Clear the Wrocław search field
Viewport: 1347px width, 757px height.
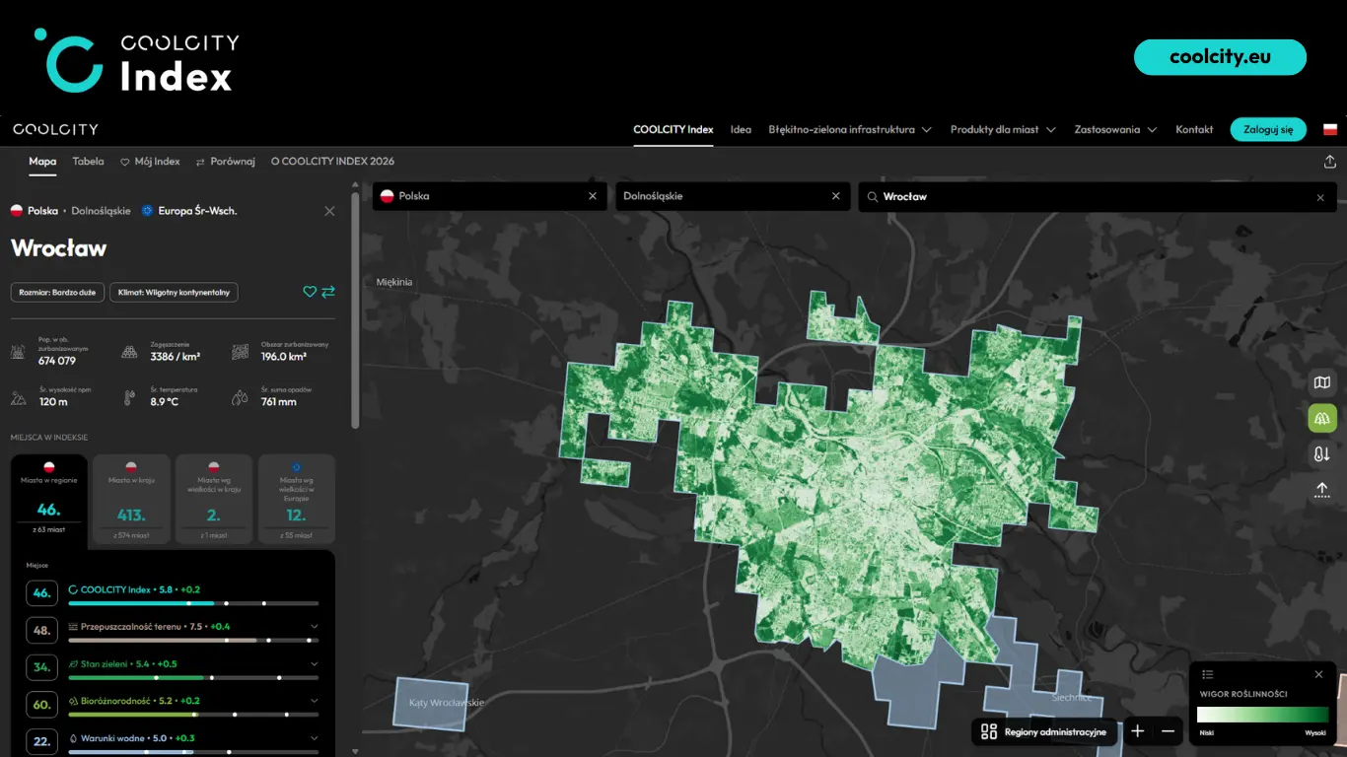tap(1320, 197)
